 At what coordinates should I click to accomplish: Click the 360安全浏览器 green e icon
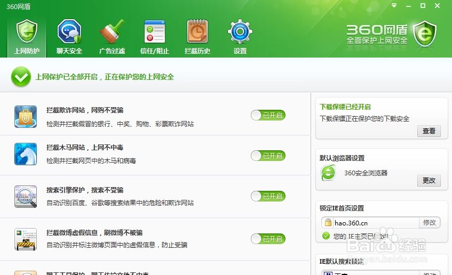point(328,173)
